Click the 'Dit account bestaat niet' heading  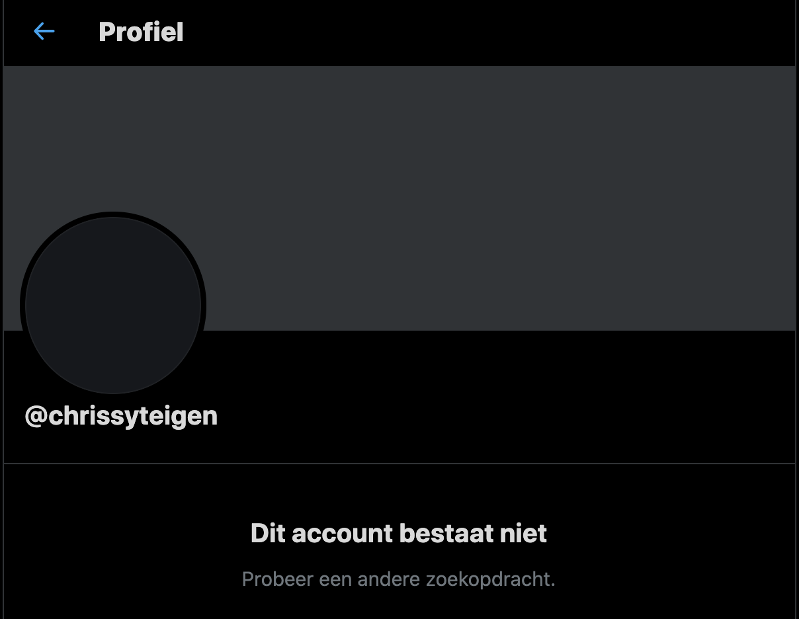coord(399,533)
